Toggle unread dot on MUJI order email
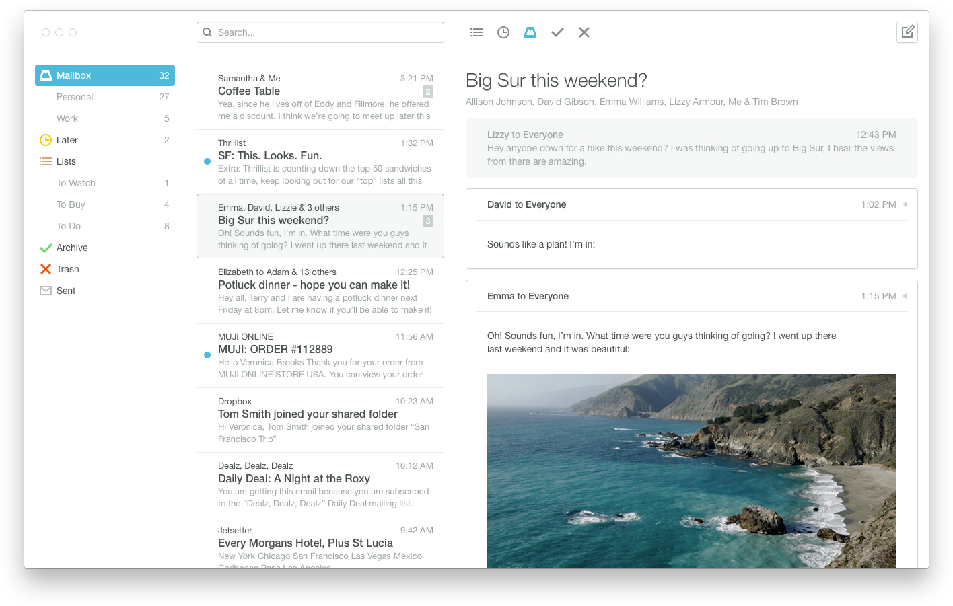 [x=207, y=355]
